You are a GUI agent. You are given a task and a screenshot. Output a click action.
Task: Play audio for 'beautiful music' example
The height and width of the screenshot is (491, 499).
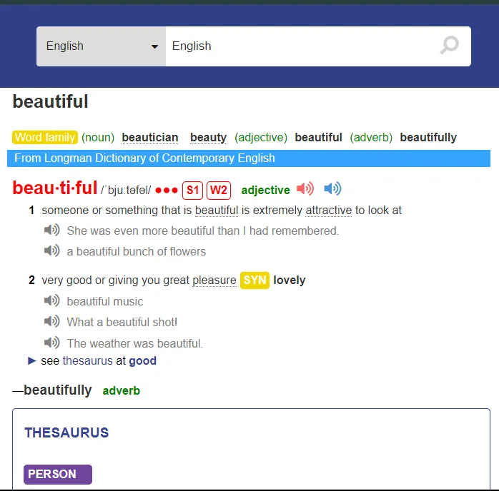click(x=52, y=300)
